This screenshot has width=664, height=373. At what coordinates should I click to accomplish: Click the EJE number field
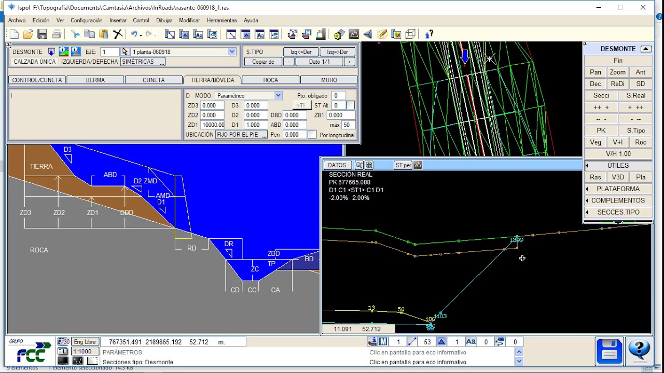(110, 52)
